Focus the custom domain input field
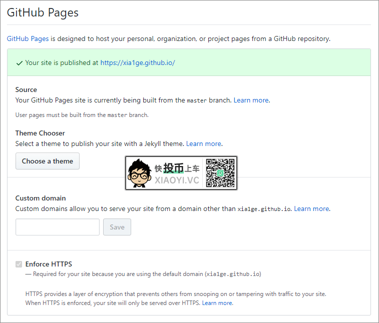Viewport: 379px width, 323px height. click(58, 227)
